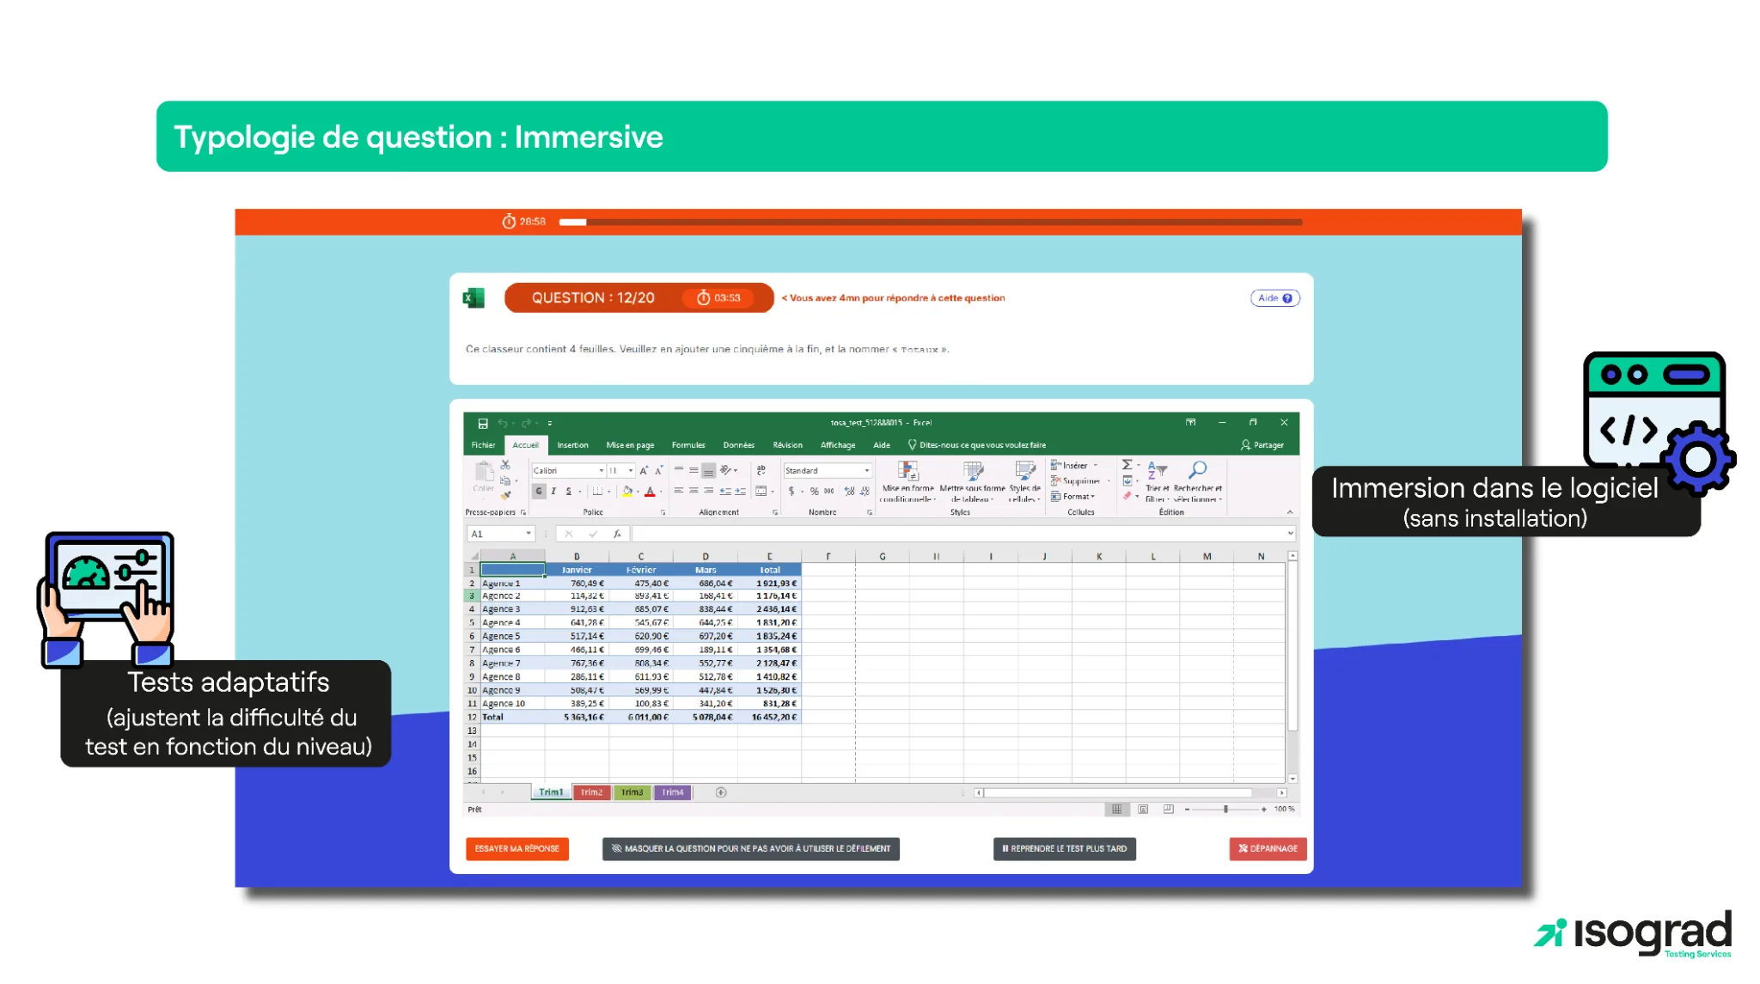Toggle top vertical alignment
1760x984 pixels.
pyautogui.click(x=679, y=470)
